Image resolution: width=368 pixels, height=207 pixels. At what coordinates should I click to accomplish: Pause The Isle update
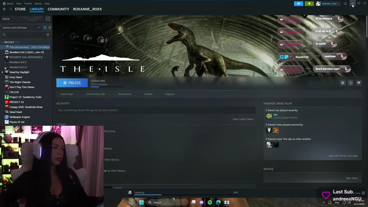pyautogui.click(x=72, y=83)
